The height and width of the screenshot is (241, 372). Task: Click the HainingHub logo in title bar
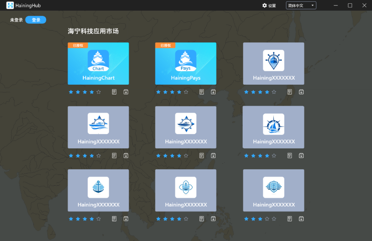(x=10, y=6)
